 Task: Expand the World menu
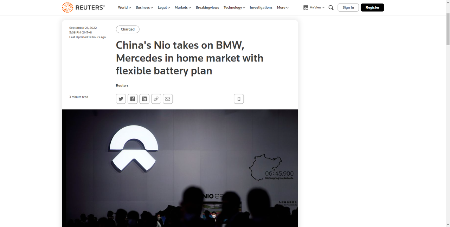point(124,7)
